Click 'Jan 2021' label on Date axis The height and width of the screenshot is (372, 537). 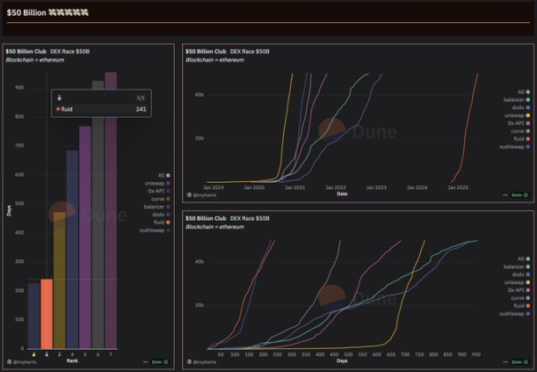click(294, 187)
